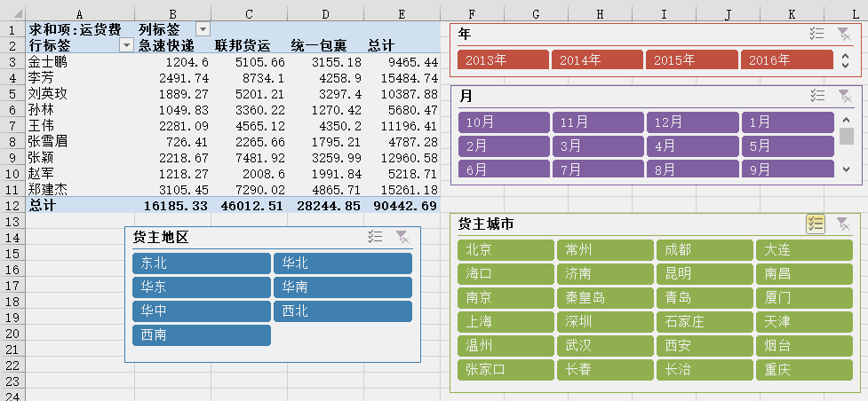The height and width of the screenshot is (401, 868).
Task: Select the 总计 grand total cell 90442.69
Action: [403, 205]
